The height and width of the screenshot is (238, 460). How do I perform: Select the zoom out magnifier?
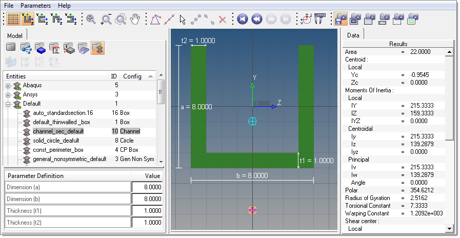coord(106,19)
